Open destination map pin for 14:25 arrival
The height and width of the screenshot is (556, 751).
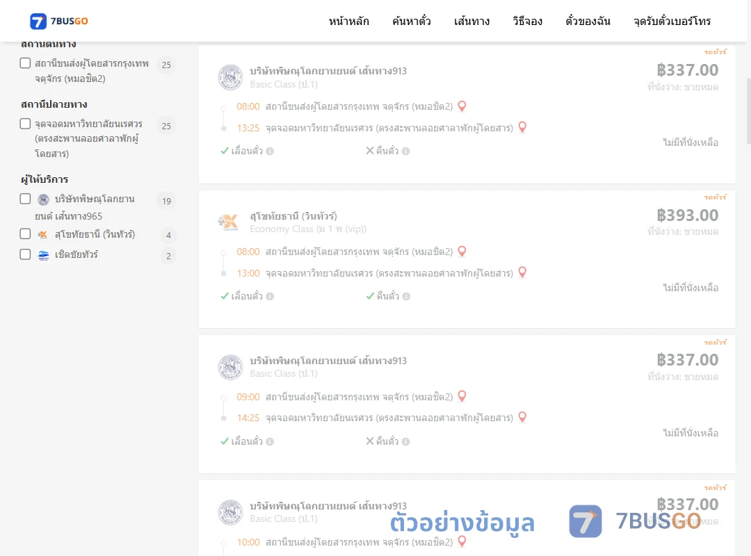click(x=522, y=417)
